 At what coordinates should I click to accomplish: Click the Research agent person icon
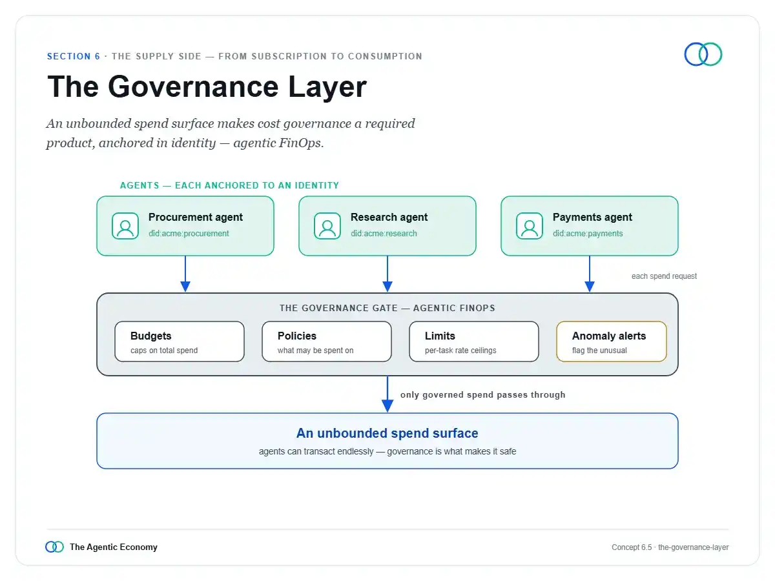pyautogui.click(x=327, y=226)
